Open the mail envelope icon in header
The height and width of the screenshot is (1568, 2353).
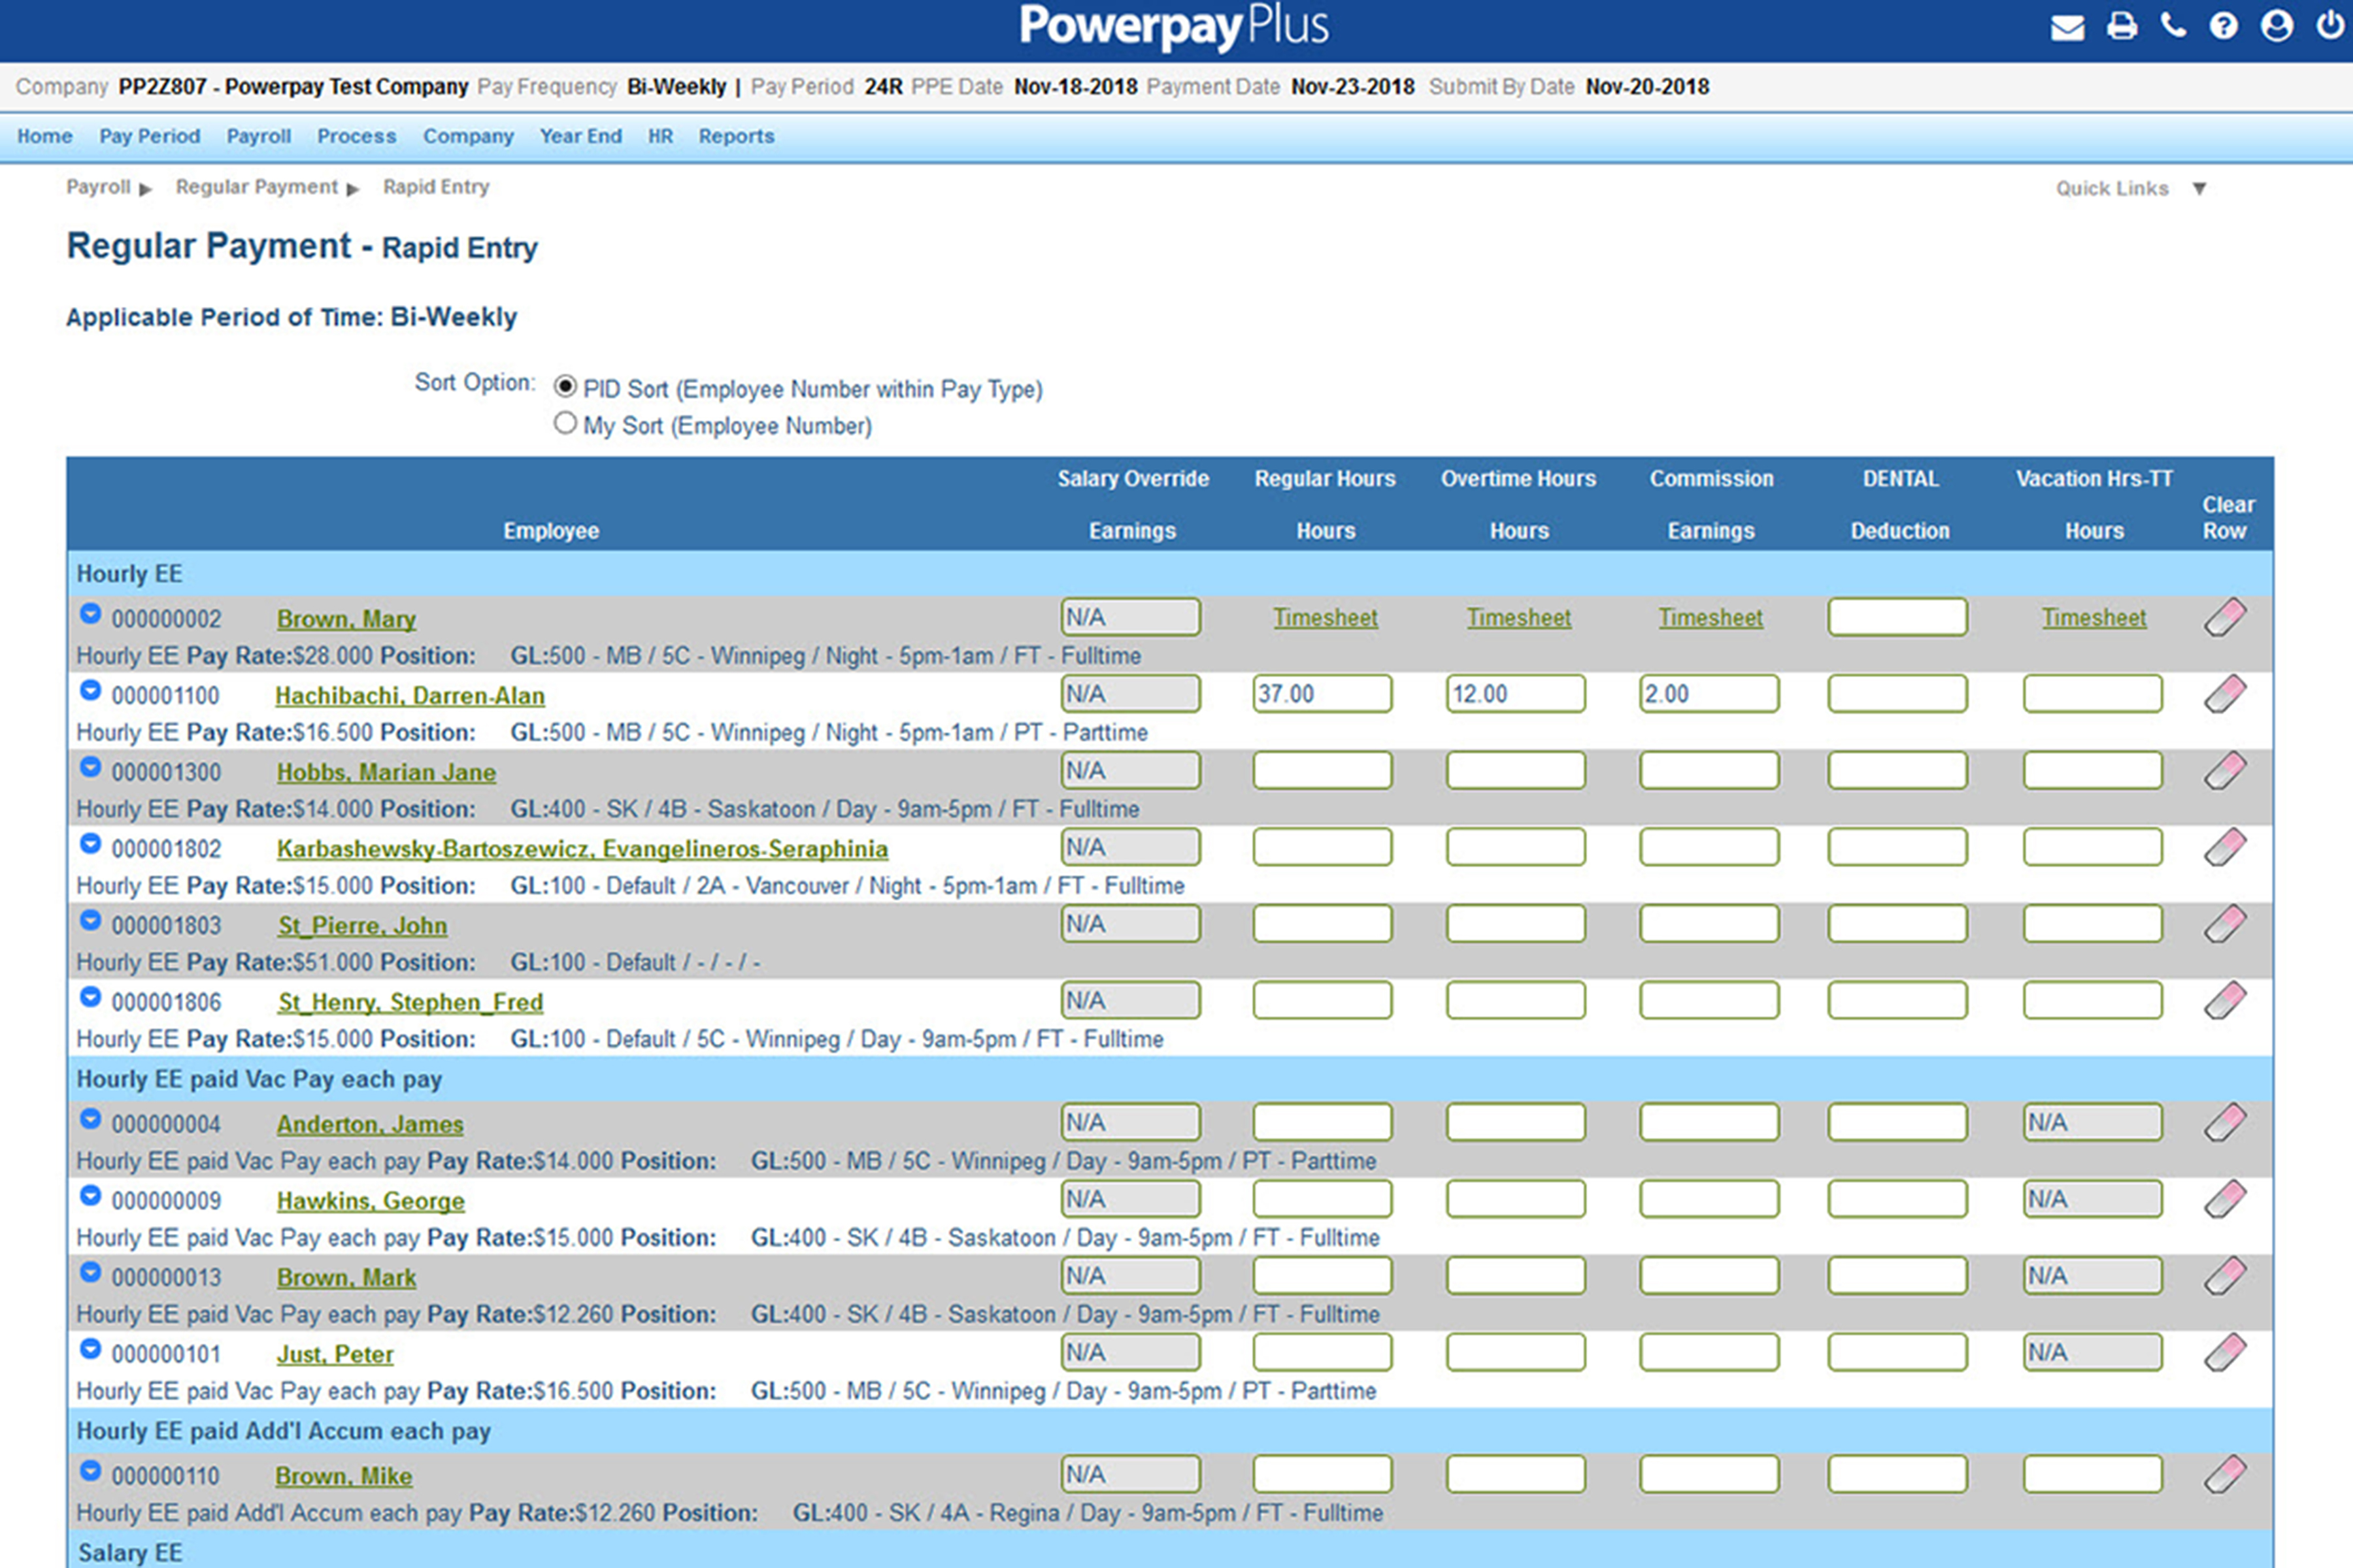click(x=2067, y=27)
